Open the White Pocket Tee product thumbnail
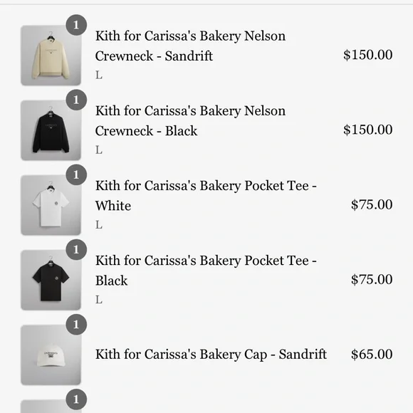 [51, 205]
